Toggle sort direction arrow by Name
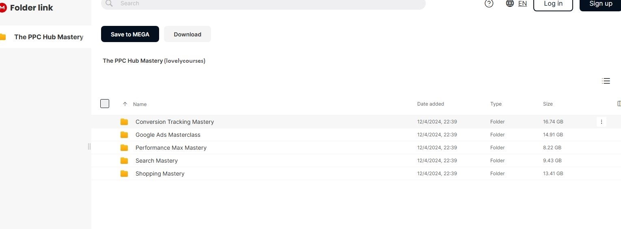 coord(125,104)
